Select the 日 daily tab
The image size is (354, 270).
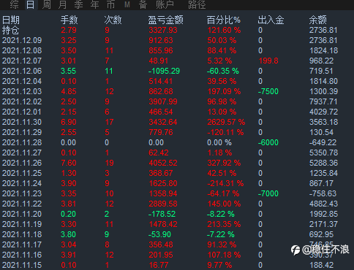pos(30,4)
